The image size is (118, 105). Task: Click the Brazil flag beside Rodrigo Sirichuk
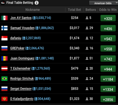click(x=5, y=79)
